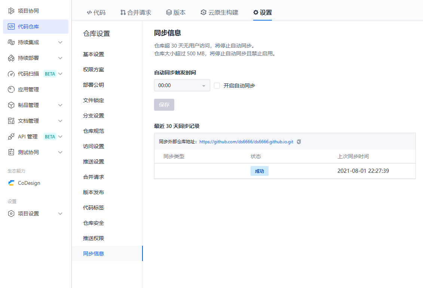Click the 上次同步时间 column header
Viewport: 423px width, 288px height.
point(353,156)
